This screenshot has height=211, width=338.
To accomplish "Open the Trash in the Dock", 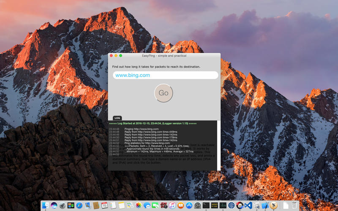I will pos(294,206).
